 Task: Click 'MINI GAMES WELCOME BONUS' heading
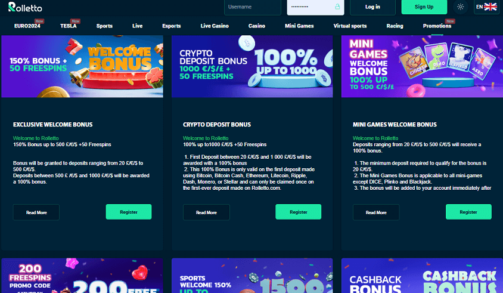pos(395,125)
